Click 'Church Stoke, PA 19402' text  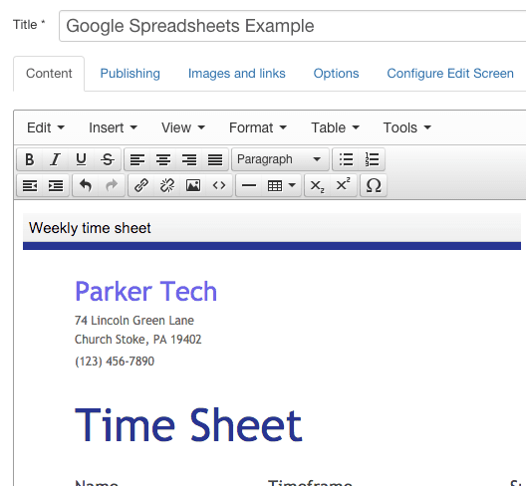click(137, 340)
